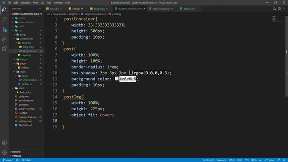Open the Extensions view
The width and height of the screenshot is (288, 162).
pyautogui.click(x=4, y=49)
